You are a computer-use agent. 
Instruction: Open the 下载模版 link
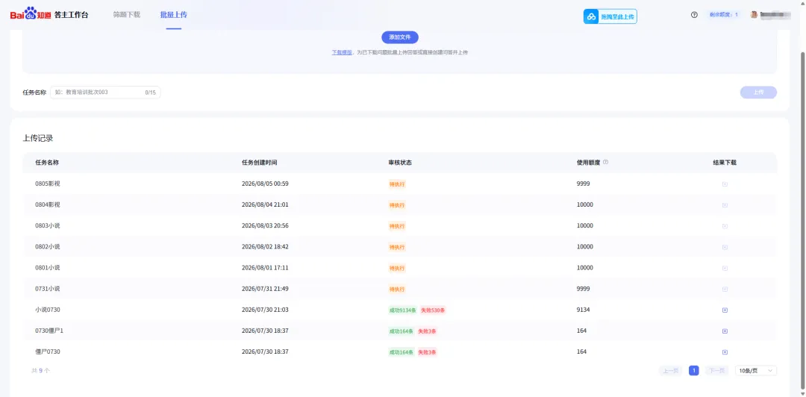(342, 52)
